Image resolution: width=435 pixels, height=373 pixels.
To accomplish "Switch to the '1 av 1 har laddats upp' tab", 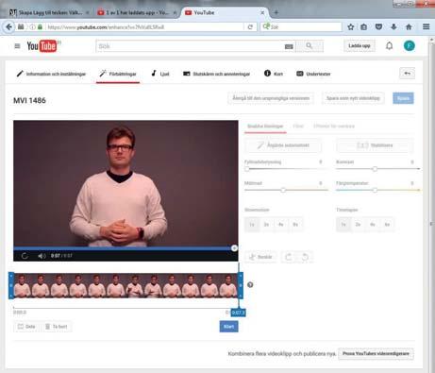I will (136, 12).
